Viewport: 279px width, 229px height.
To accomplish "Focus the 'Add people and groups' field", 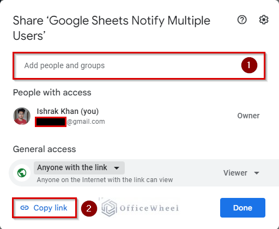I will (x=139, y=65).
